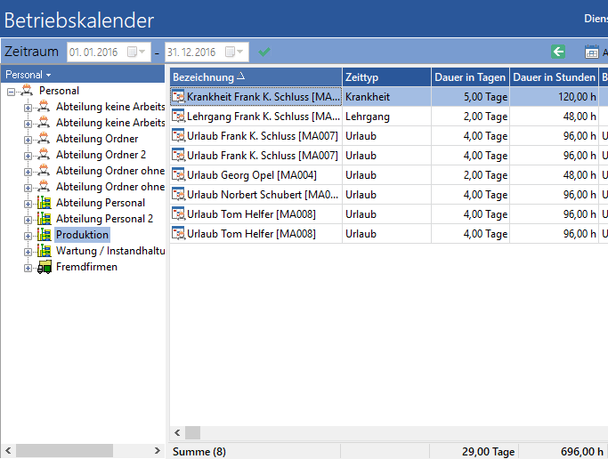Click the 120,00 h duration cell

554,97
